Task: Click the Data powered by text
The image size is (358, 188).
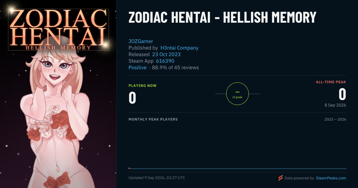Action: (299, 178)
